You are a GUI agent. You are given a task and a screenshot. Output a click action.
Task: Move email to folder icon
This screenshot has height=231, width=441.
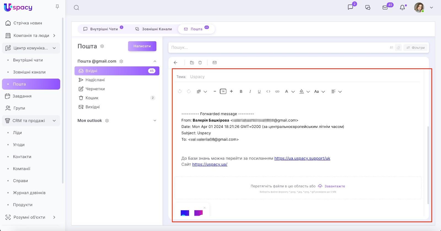(x=192, y=63)
